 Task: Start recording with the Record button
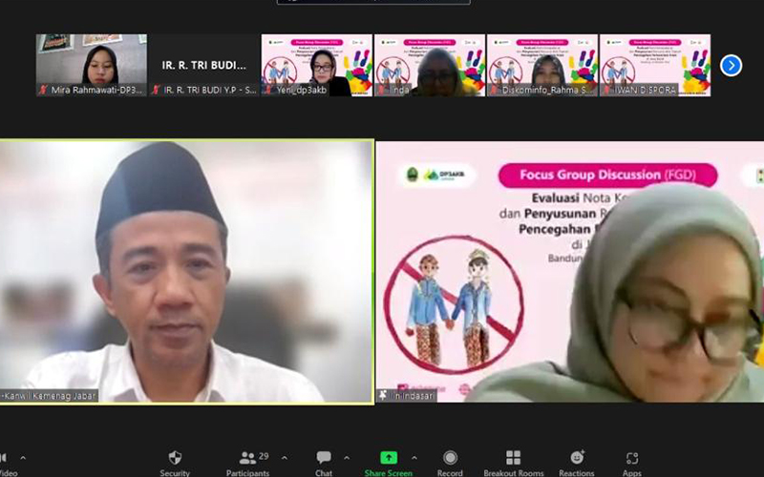click(x=450, y=459)
